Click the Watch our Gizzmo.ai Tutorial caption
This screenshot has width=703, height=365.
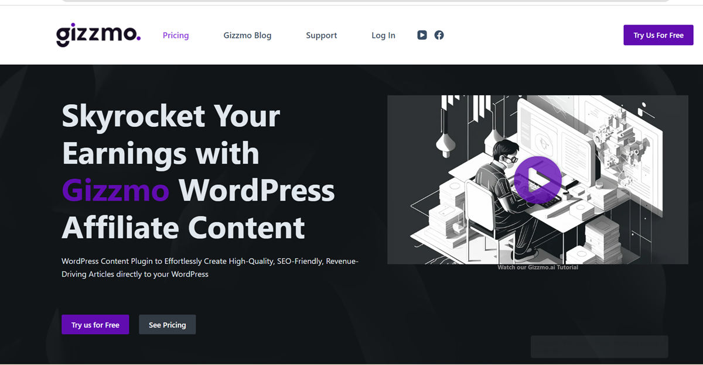click(x=538, y=267)
